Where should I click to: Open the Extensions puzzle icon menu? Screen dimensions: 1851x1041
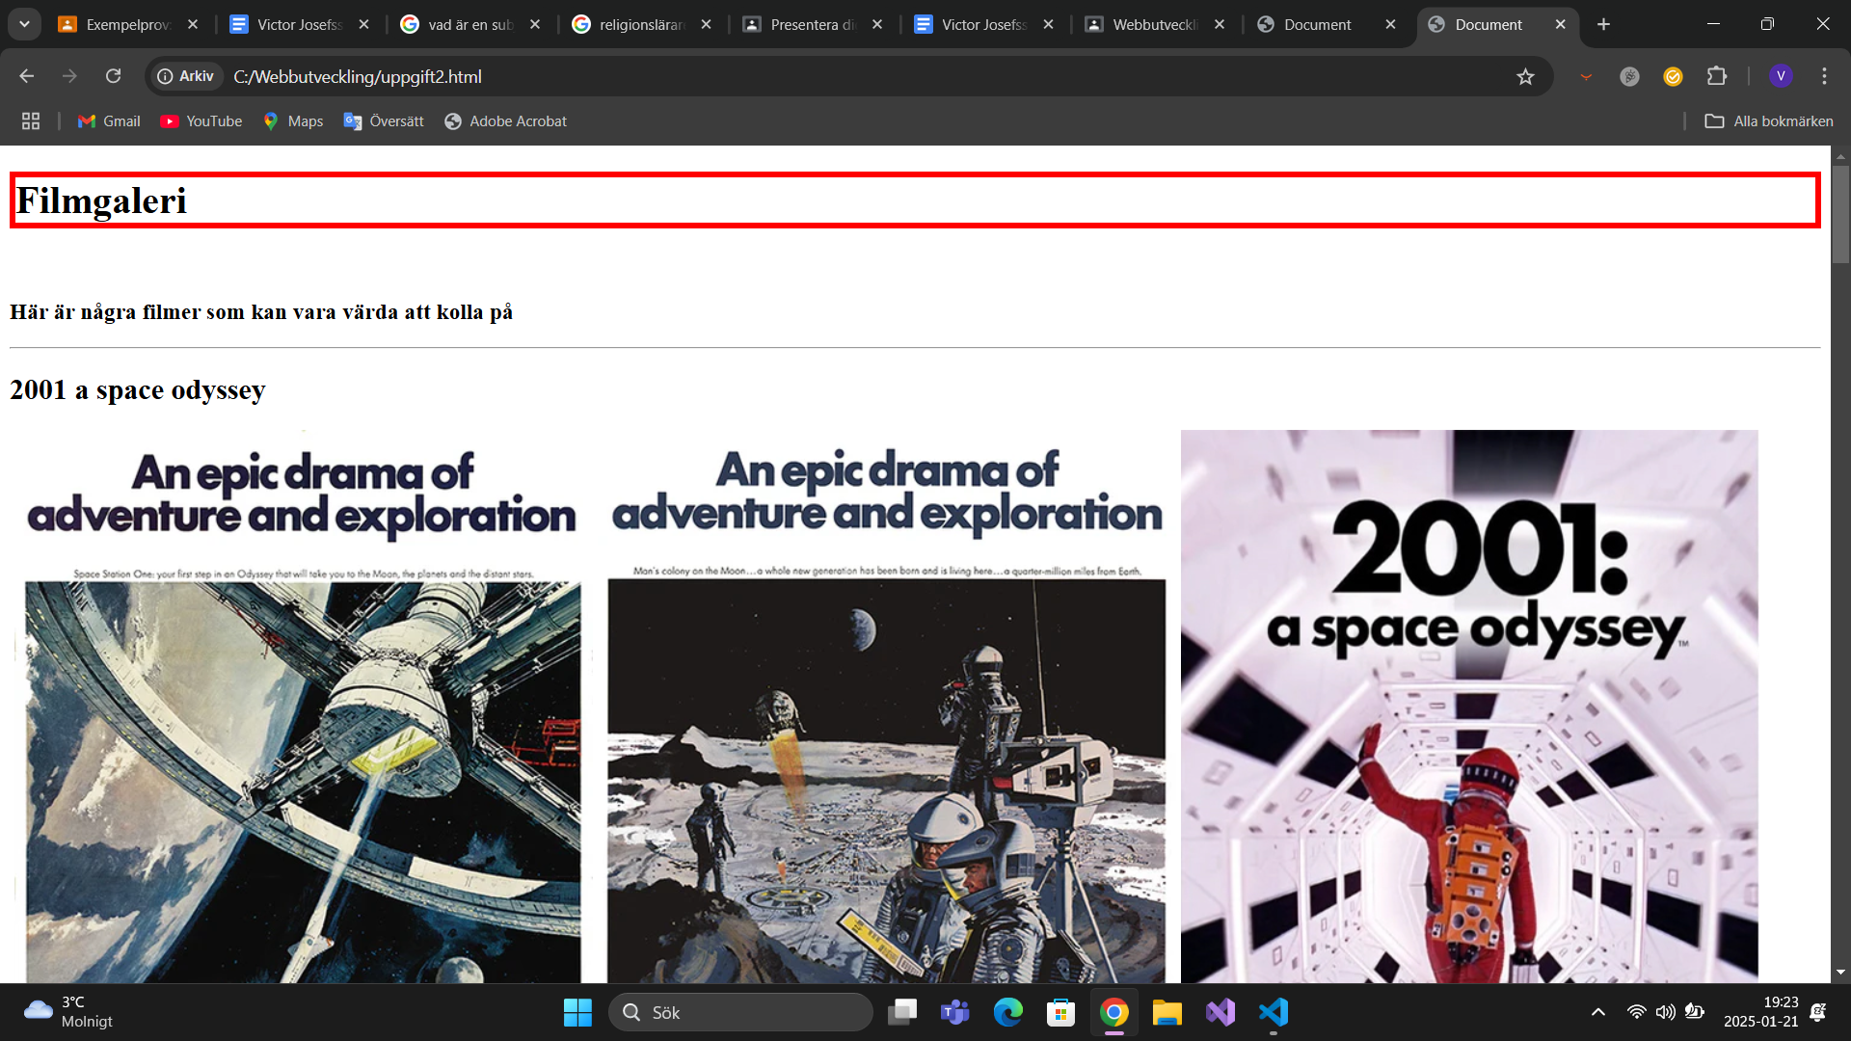tap(1716, 76)
